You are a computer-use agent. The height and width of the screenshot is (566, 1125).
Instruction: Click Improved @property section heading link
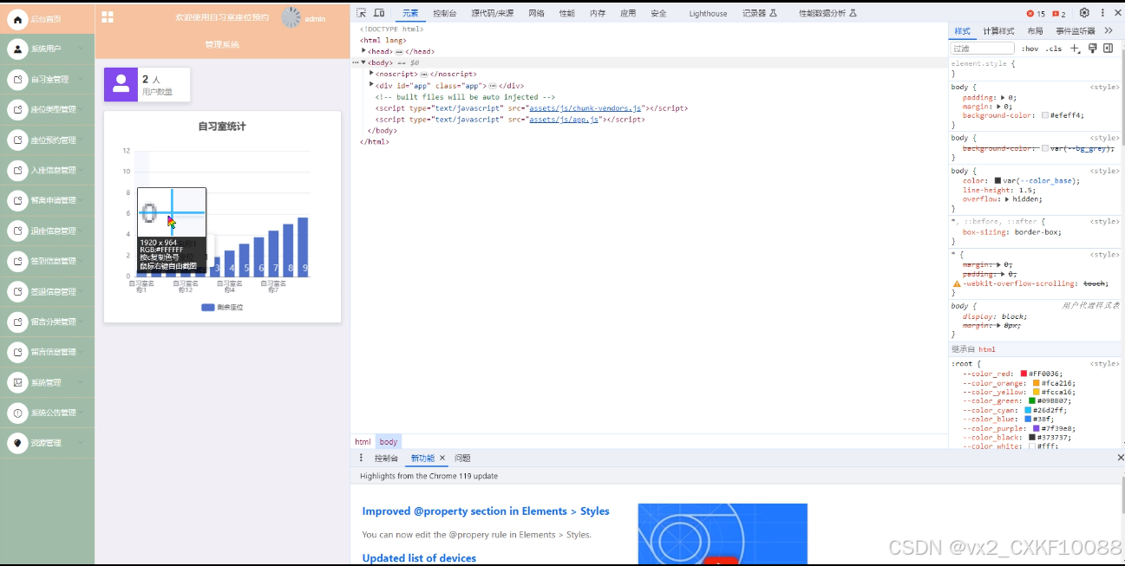point(486,511)
